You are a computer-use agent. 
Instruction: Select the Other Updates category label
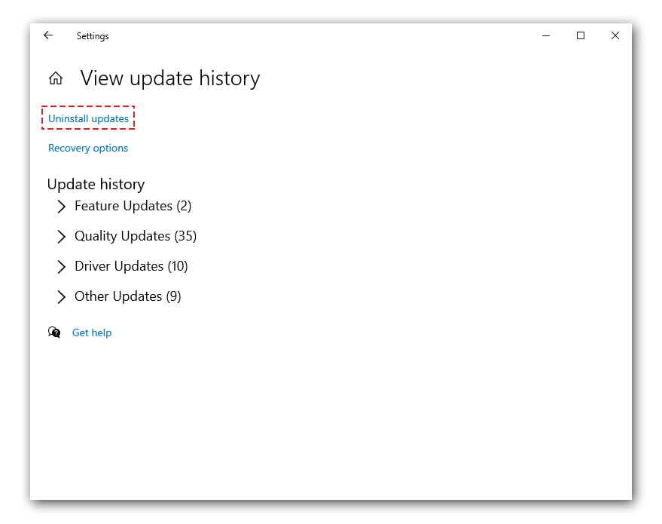coord(127,296)
